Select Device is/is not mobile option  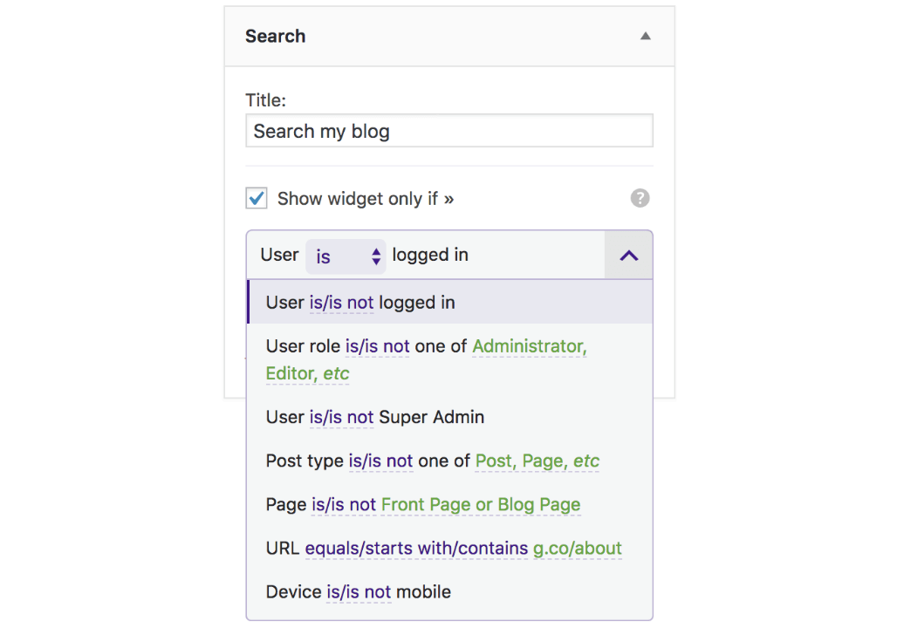449,591
